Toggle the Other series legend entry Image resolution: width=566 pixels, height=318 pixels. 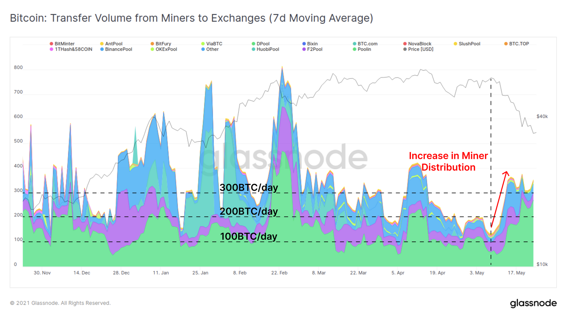click(212, 49)
